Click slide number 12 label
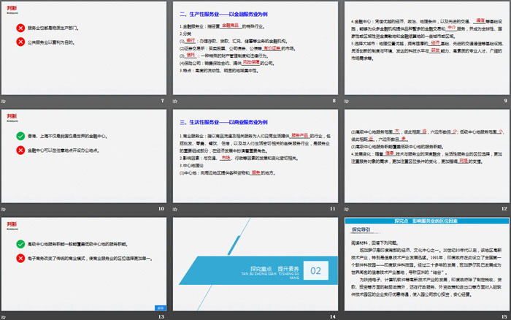 [x=504, y=209]
